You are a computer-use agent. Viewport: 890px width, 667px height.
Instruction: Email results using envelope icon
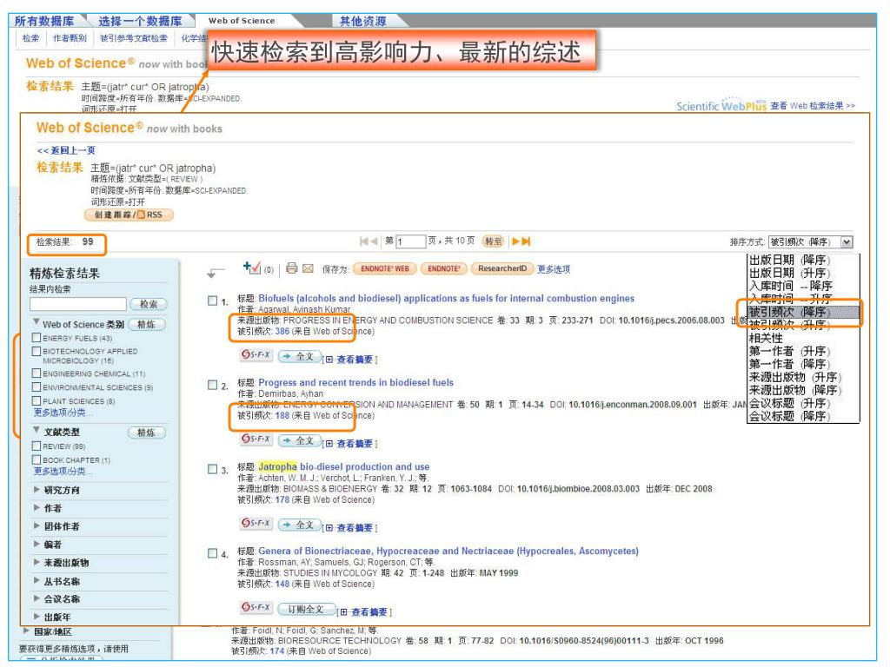pyautogui.click(x=308, y=268)
